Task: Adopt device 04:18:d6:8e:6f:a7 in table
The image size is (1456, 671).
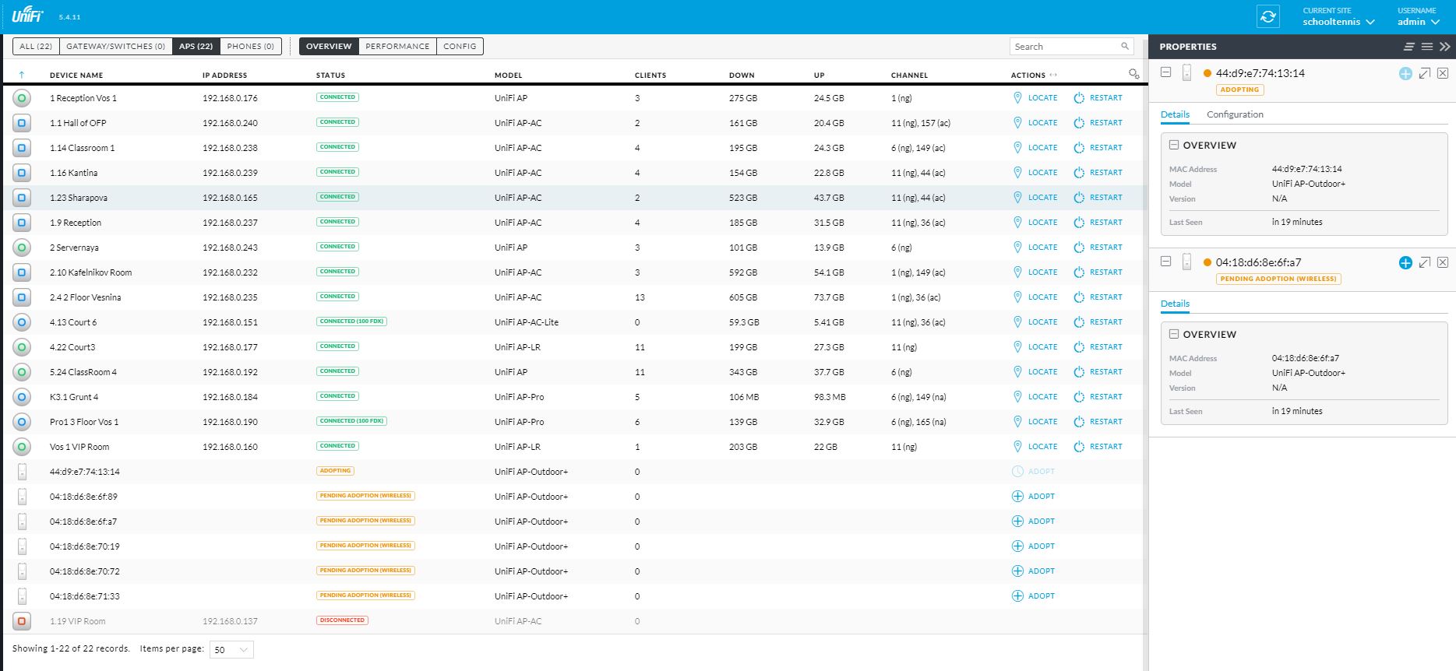Action: click(1033, 522)
